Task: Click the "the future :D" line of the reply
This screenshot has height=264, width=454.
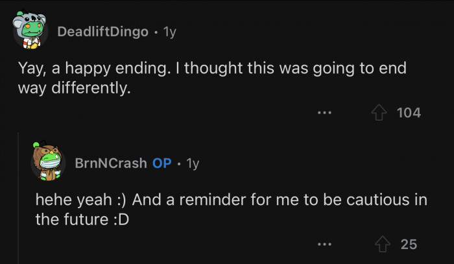Action: point(82,219)
